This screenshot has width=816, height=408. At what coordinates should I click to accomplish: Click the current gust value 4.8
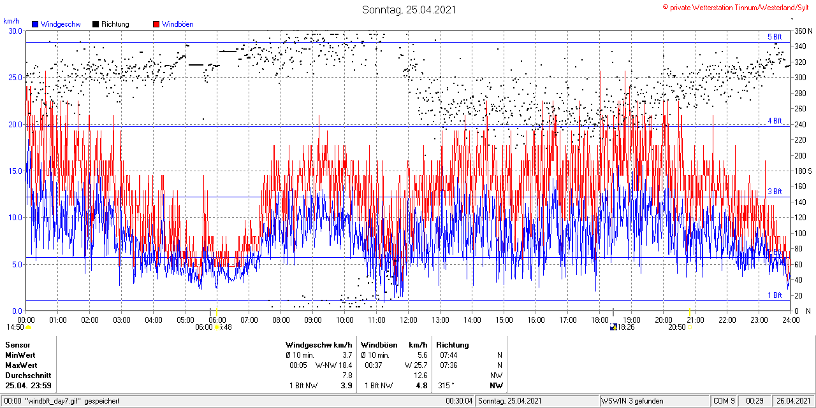[421, 386]
